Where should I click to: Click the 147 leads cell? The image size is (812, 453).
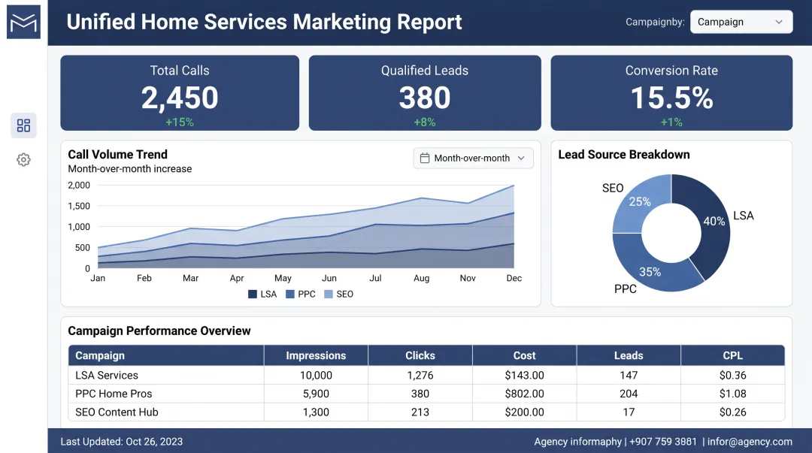[x=629, y=376]
